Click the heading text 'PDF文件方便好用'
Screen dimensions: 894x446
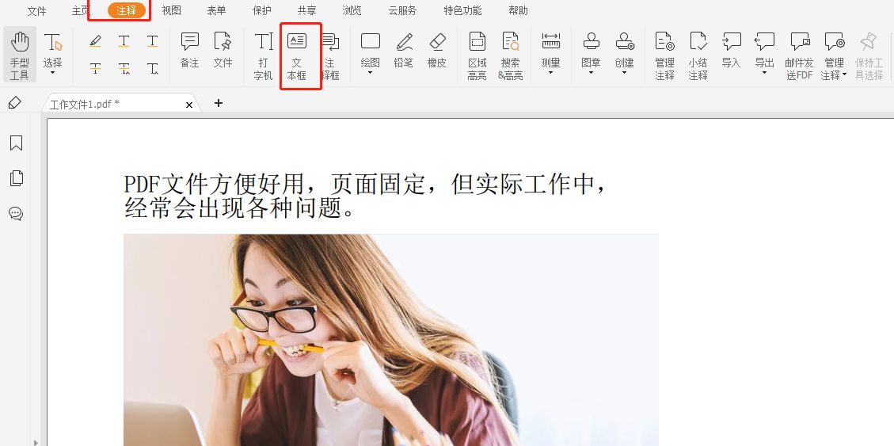[214, 185]
